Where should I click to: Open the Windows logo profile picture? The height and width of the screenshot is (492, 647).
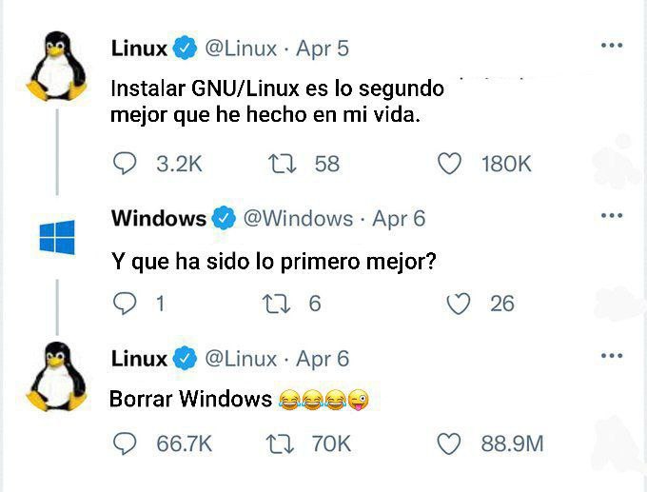point(57,237)
